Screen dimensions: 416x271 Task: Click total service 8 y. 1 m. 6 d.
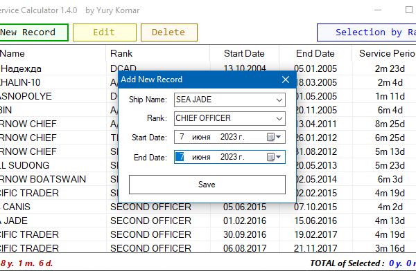click(x=26, y=263)
